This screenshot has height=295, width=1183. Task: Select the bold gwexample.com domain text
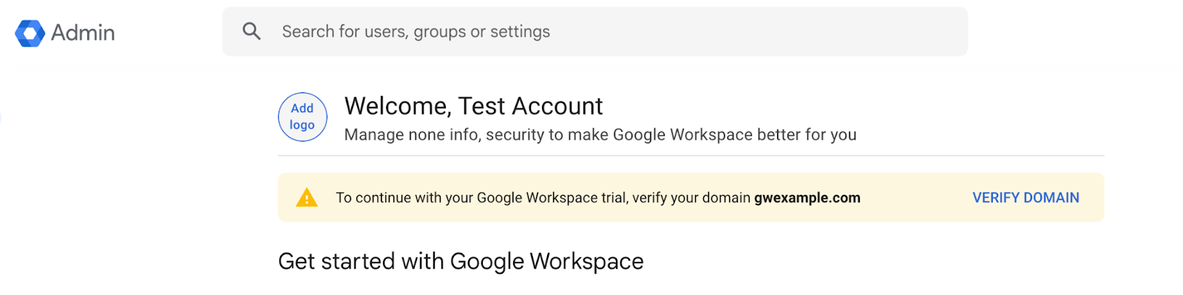point(807,198)
